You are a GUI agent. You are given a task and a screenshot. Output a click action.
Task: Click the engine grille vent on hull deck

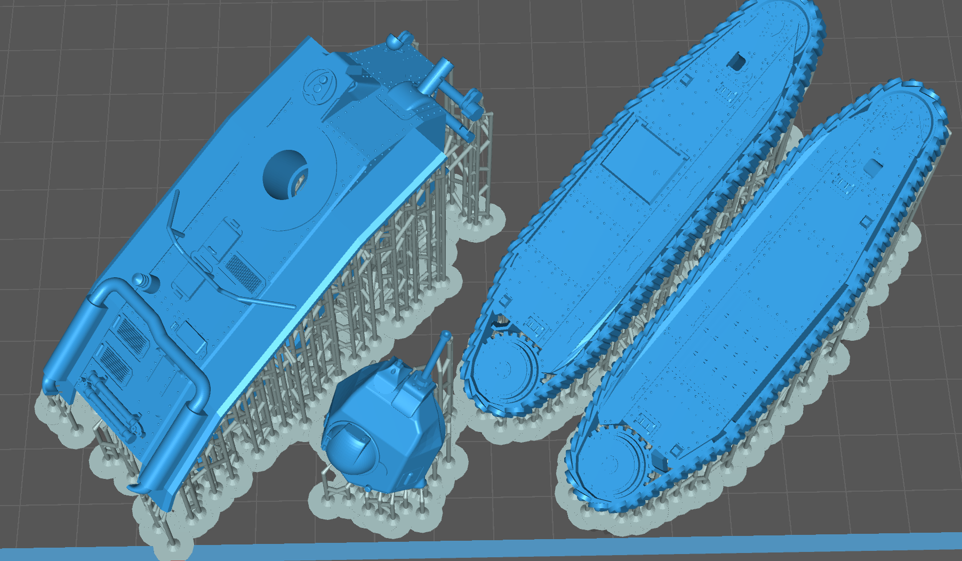click(244, 273)
